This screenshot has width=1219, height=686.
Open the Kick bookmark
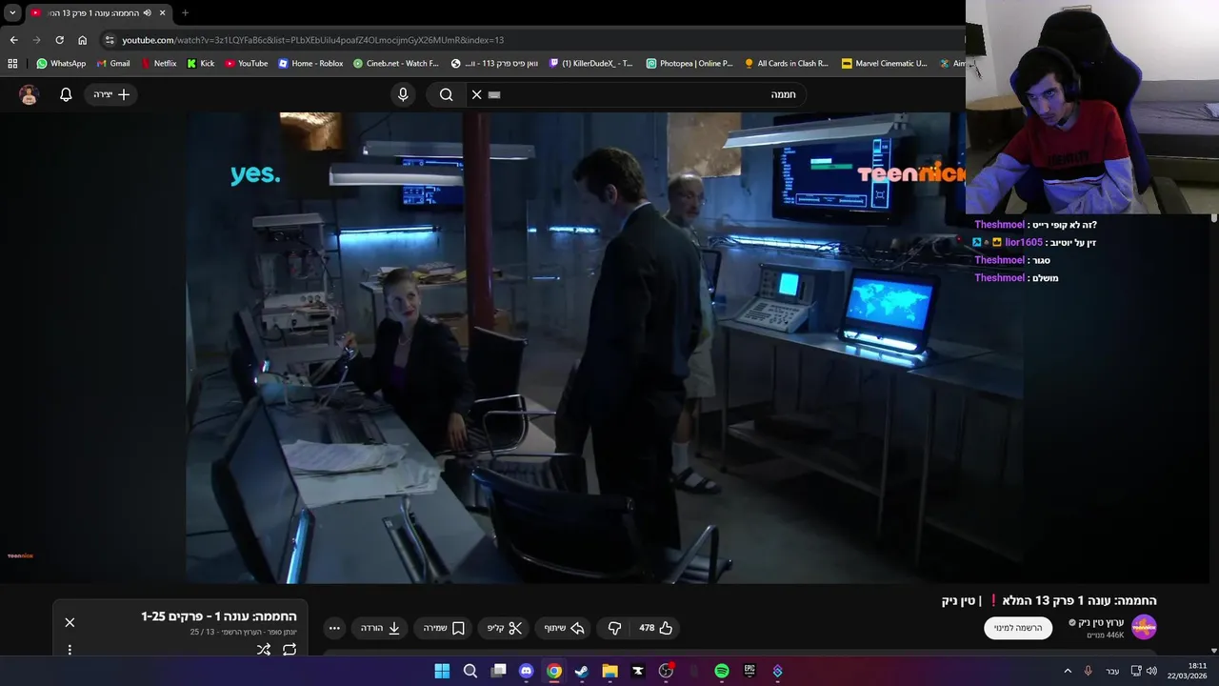[200, 64]
